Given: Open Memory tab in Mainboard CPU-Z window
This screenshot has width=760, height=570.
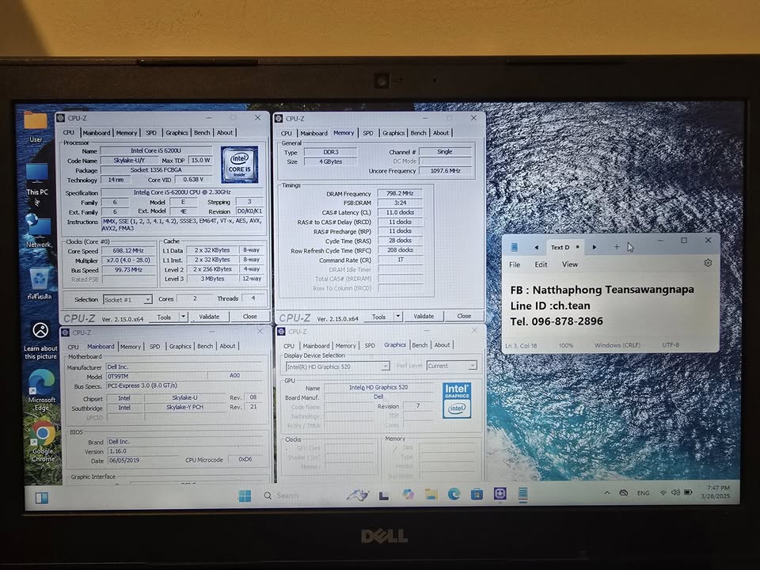Looking at the screenshot, I should tap(131, 347).
